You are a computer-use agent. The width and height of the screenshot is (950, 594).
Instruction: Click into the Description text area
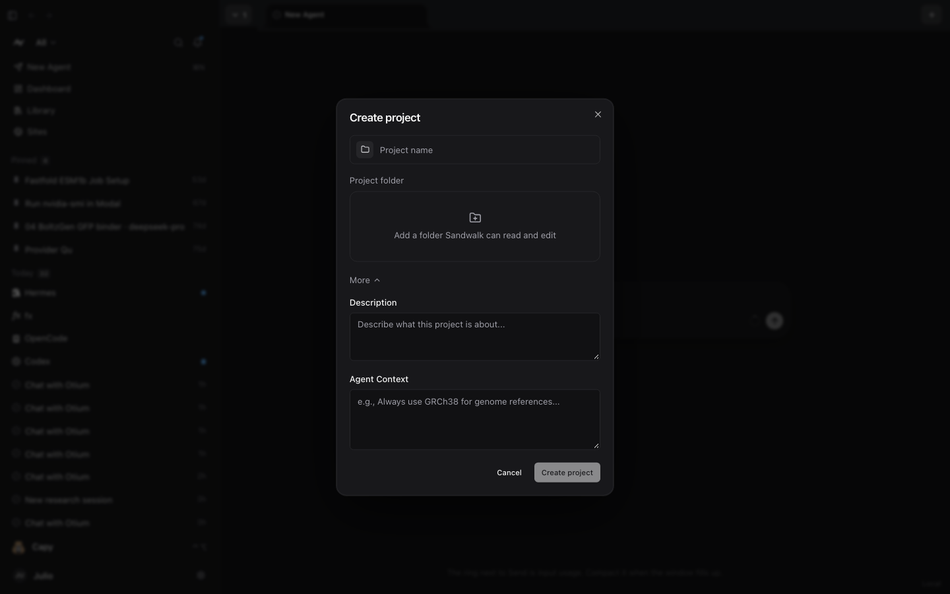[x=475, y=337]
